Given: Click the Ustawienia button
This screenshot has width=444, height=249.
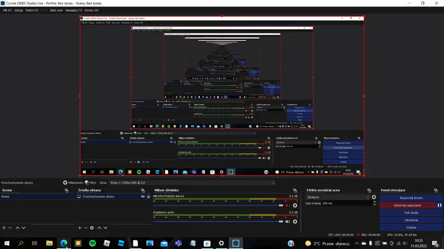Looking at the screenshot, I should click(411, 220).
